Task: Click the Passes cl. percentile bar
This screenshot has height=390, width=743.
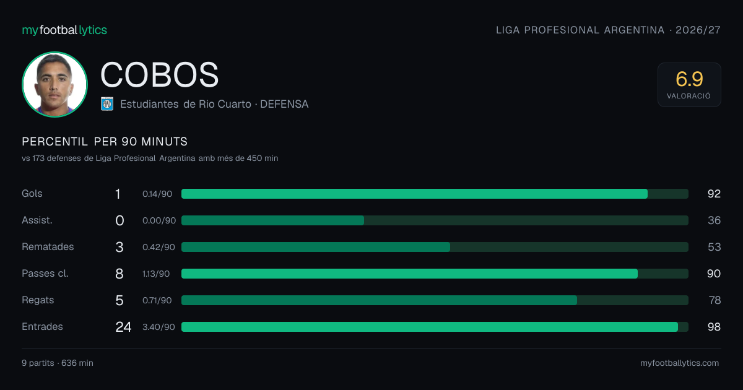Action: 435,274
